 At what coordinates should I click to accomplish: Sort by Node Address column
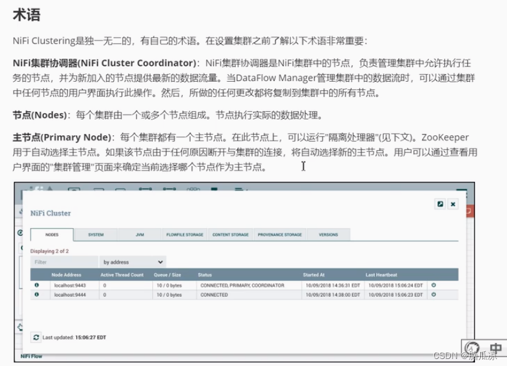(66, 275)
